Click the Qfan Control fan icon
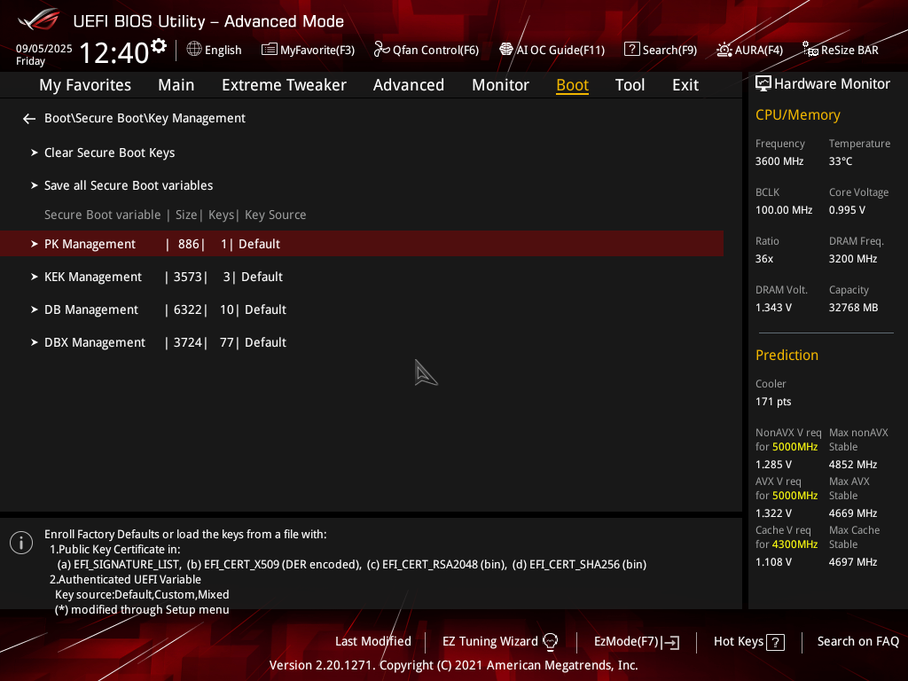Screen dimensions: 908x681 381,50
